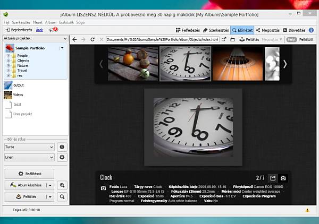Click the camera icon next to share
319x224 pixels.
click(x=283, y=178)
